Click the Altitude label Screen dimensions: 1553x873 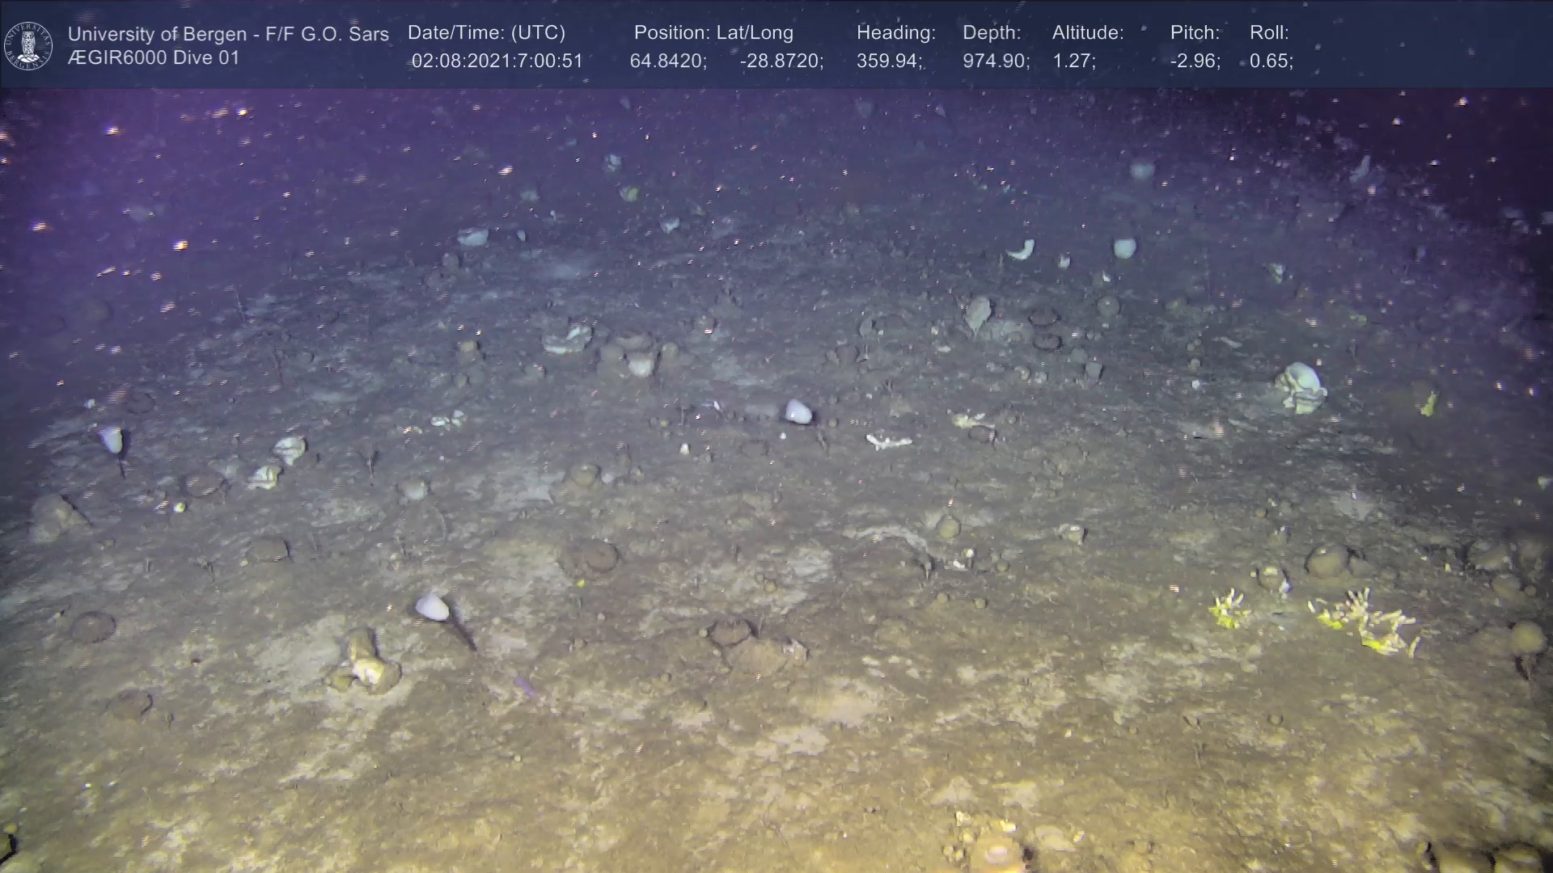coord(1088,33)
